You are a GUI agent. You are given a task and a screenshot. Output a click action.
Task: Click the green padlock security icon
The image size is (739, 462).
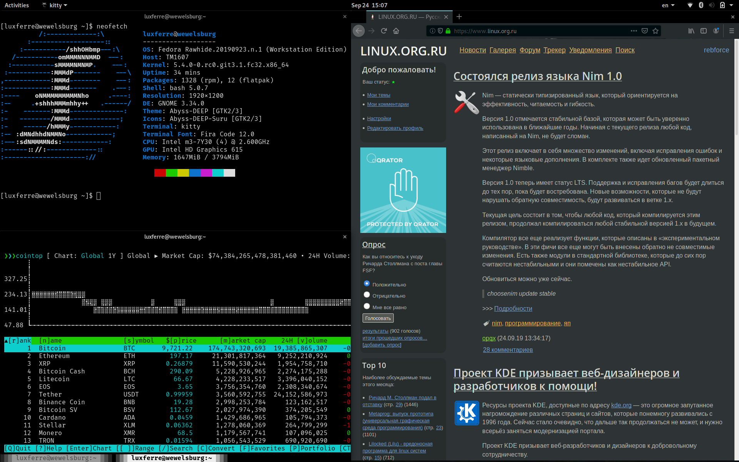pos(448,31)
